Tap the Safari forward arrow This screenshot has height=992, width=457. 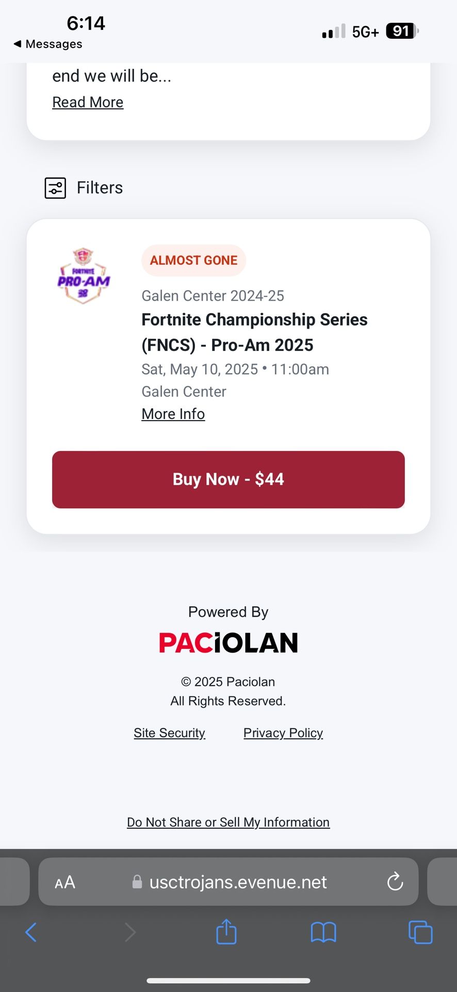click(x=130, y=933)
